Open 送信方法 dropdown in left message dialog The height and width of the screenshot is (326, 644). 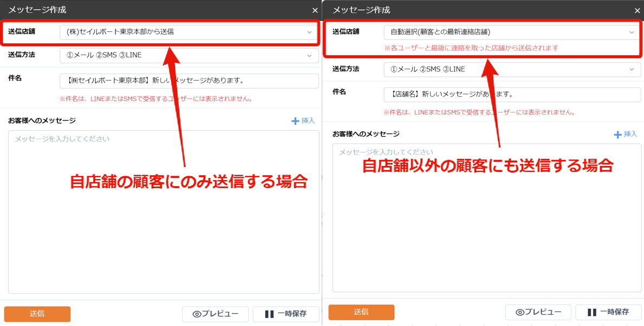pos(189,55)
